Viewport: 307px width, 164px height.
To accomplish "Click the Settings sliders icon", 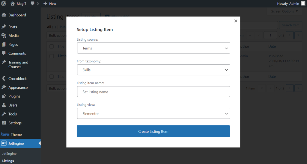I will (4, 123).
